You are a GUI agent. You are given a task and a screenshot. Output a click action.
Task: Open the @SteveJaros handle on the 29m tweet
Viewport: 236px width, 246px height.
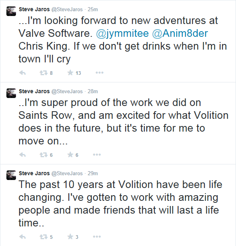pyautogui.click(x=67, y=173)
